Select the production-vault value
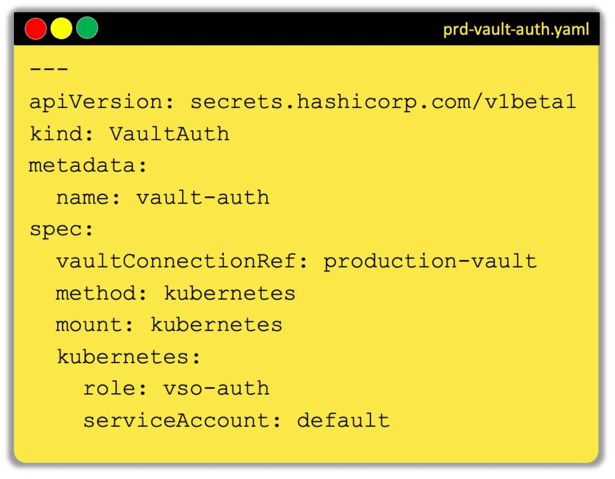Screen dimensions: 615x479 coord(430,262)
